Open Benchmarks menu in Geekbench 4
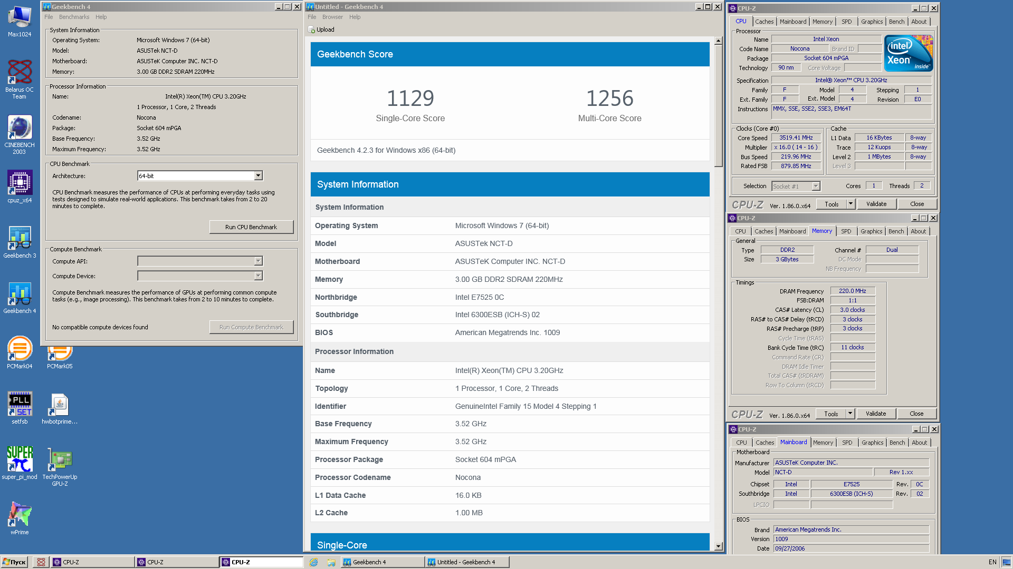Image resolution: width=1013 pixels, height=569 pixels. point(74,17)
